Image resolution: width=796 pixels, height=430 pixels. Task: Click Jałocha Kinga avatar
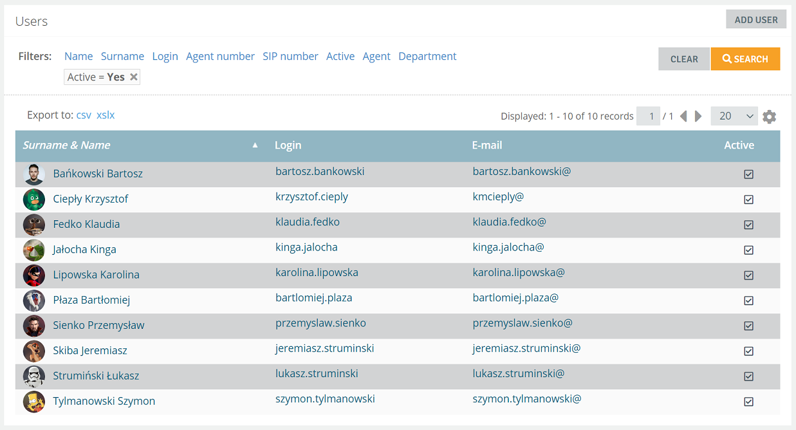pos(34,250)
